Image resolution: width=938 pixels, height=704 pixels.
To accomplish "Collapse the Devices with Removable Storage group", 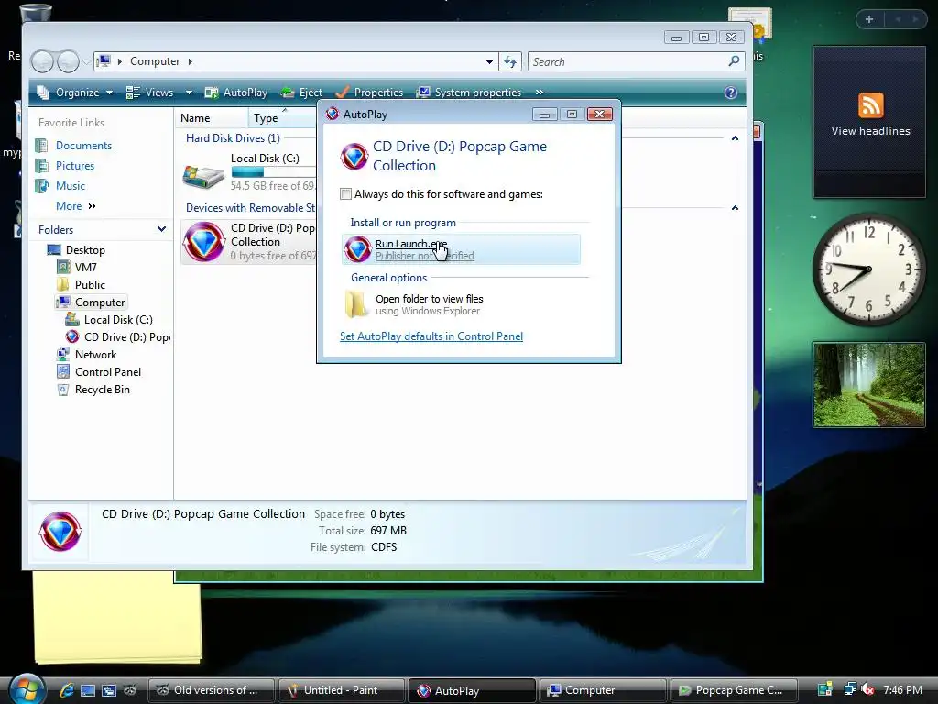I will (736, 208).
